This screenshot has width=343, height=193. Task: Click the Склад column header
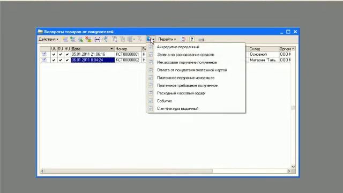pyautogui.click(x=264, y=49)
